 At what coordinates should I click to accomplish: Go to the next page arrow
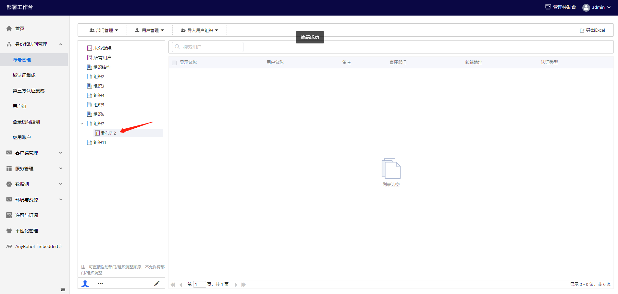(236, 285)
